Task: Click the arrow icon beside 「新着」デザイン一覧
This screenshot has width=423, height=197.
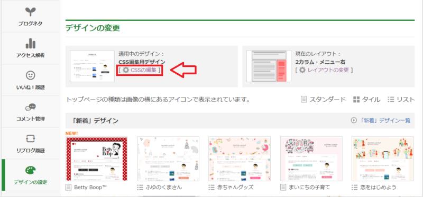Action: [x=353, y=121]
